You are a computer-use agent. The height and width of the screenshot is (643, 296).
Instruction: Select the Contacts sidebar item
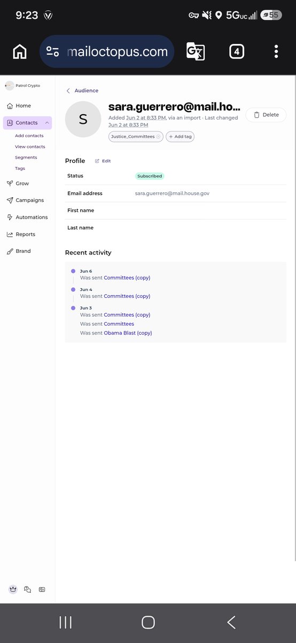point(27,123)
